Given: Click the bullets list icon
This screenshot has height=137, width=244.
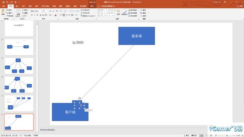Looking at the screenshot, I should pos(61,11).
